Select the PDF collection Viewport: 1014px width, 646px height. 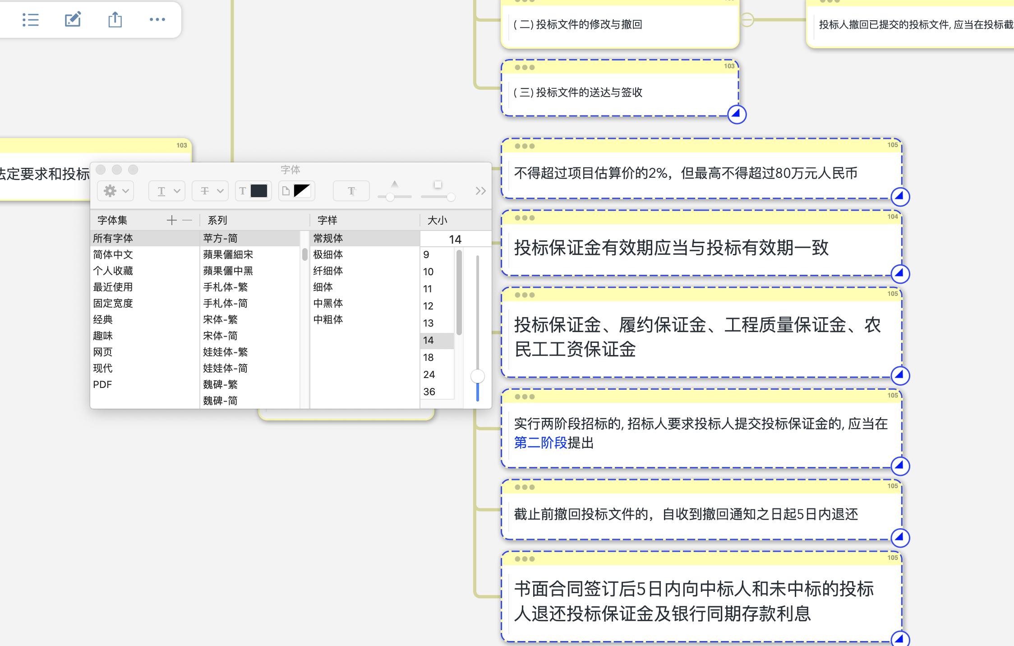(145, 384)
